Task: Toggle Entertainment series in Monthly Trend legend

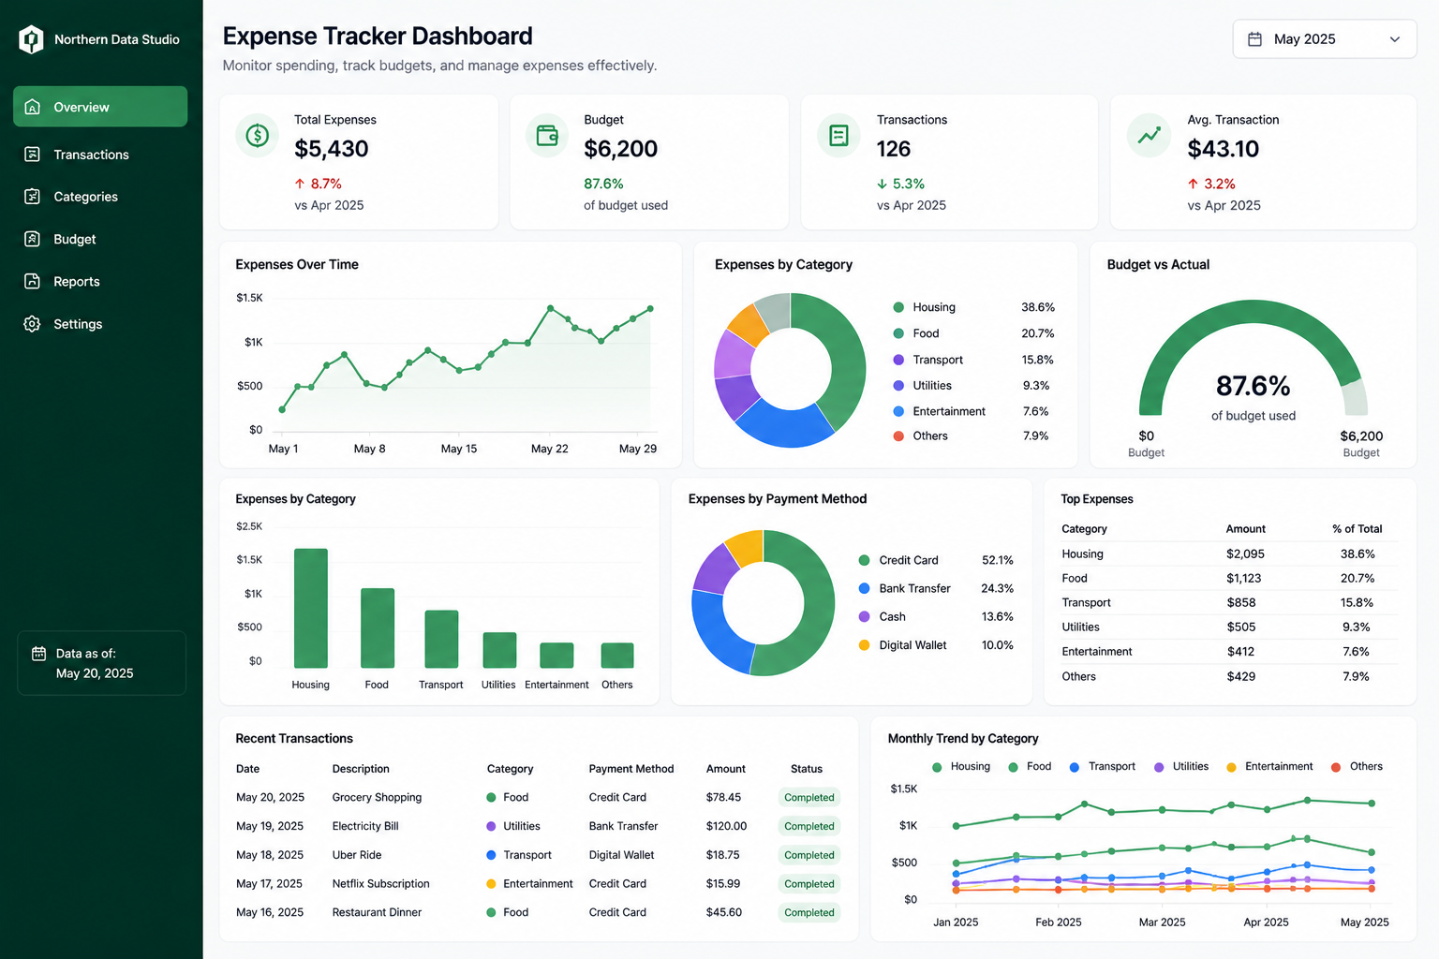Action: (x=1269, y=767)
